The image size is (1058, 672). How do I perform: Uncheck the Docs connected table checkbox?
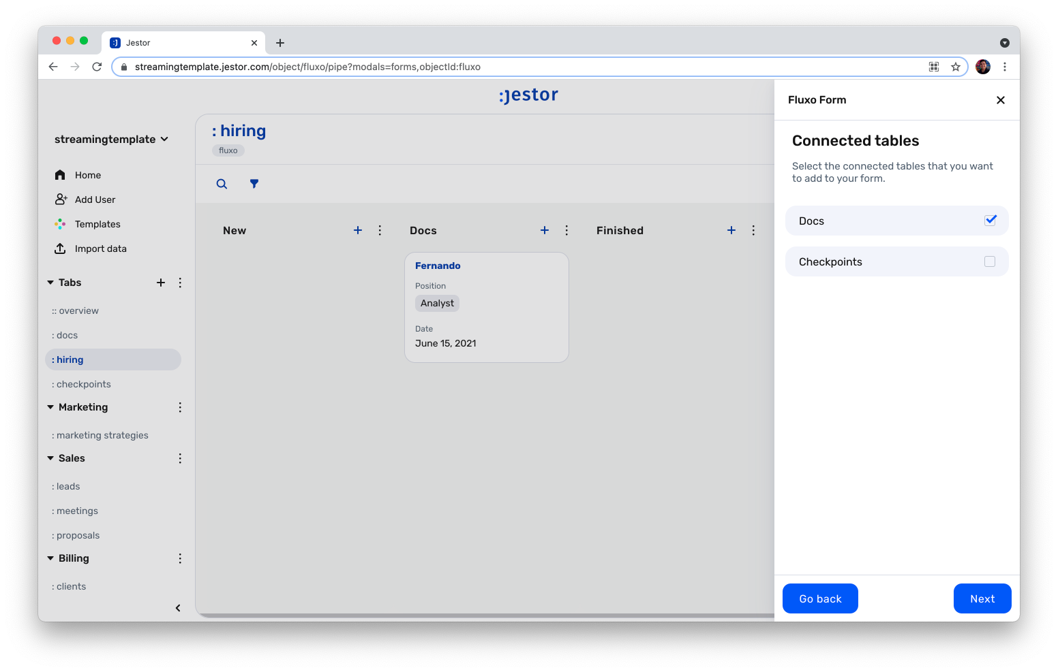click(x=991, y=220)
